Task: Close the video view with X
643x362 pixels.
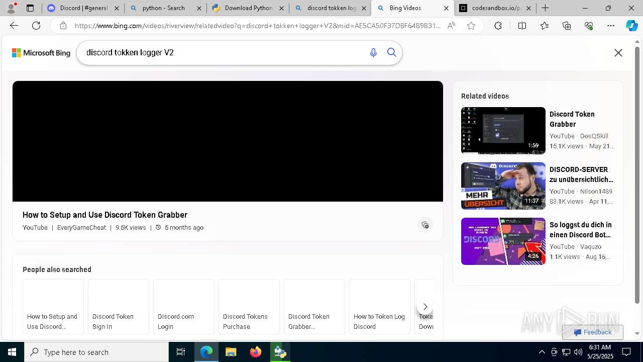Action: [x=618, y=53]
